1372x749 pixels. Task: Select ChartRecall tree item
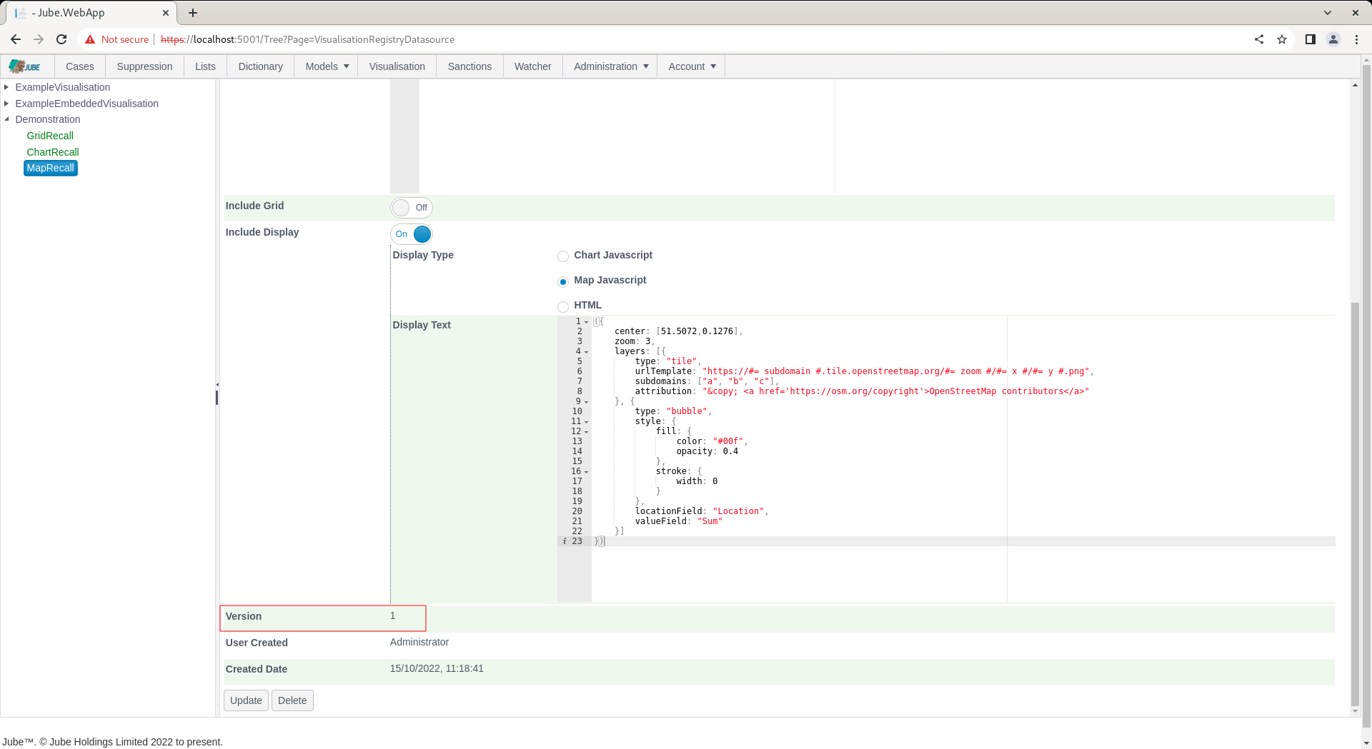tap(53, 152)
